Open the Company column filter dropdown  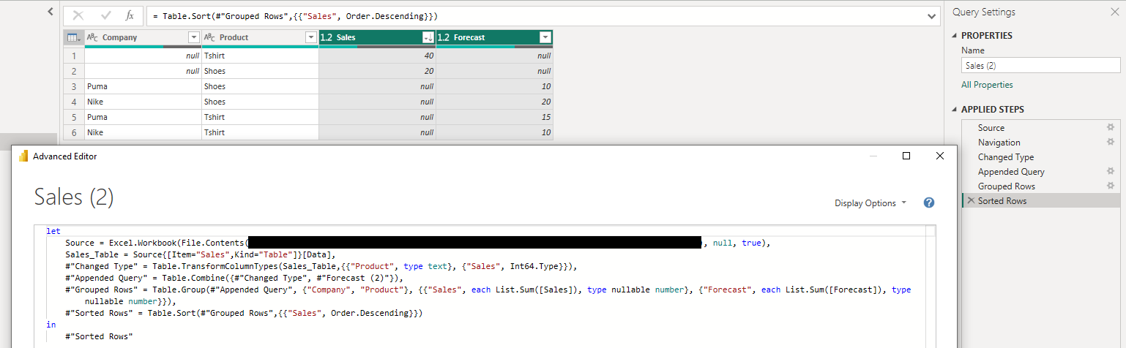[x=193, y=37]
